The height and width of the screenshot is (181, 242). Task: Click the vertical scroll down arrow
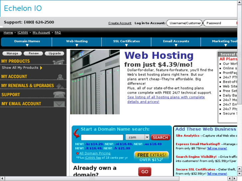tap(239, 173)
